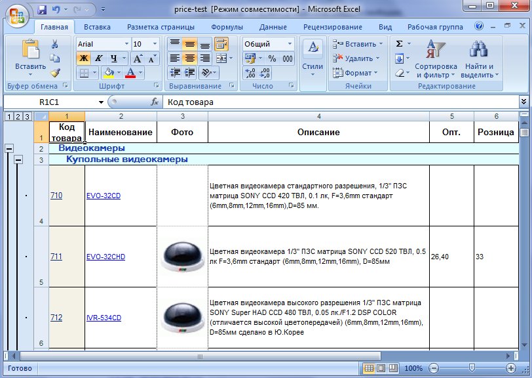Move the zoom slider handle
The width and height of the screenshot is (532, 378).
[472, 367]
